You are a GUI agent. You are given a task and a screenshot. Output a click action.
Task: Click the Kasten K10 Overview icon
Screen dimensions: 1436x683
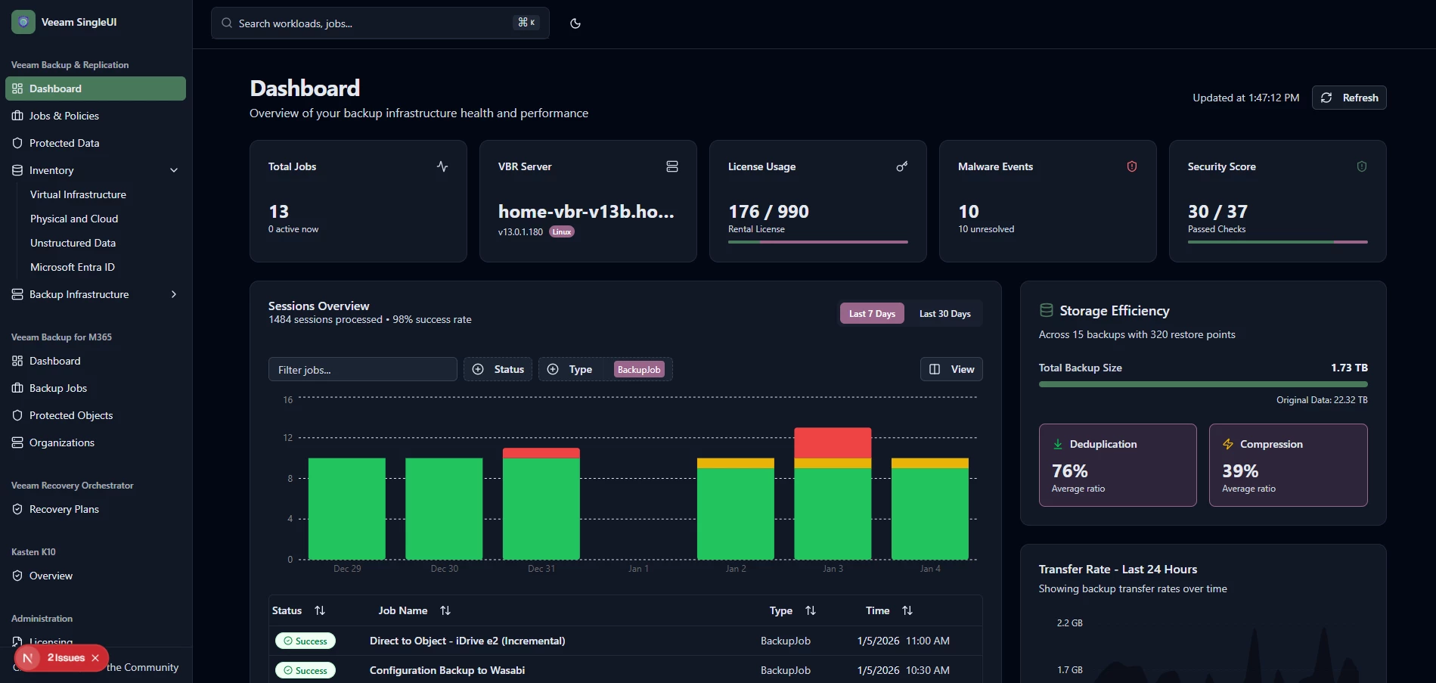point(17,576)
